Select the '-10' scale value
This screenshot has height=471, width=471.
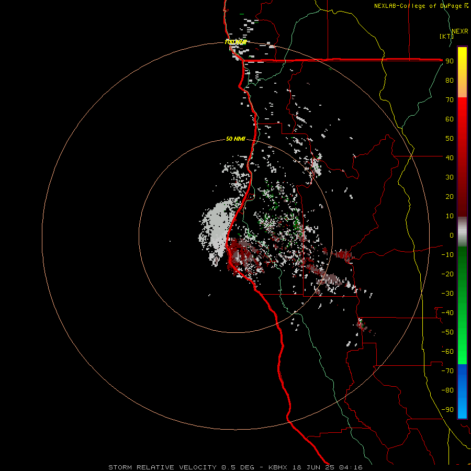click(447, 255)
